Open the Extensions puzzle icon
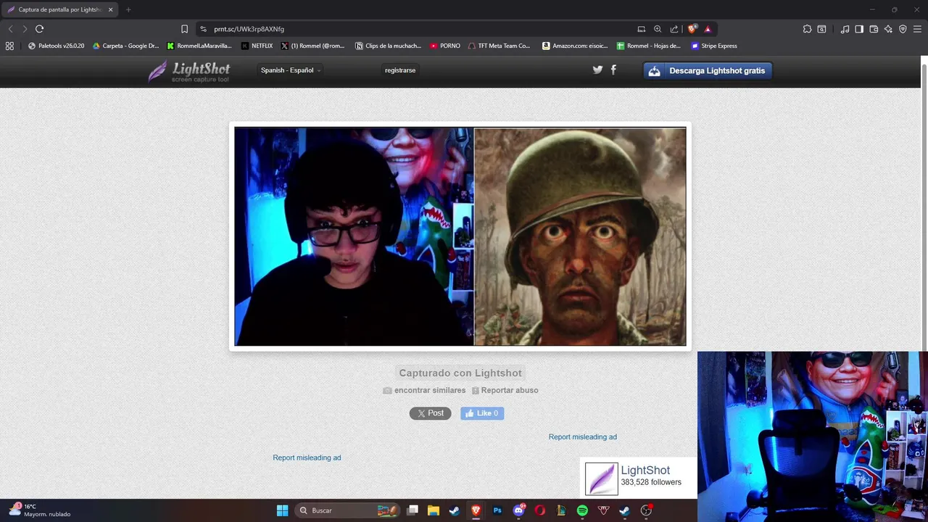Screen dimensions: 928x522 tap(807, 29)
